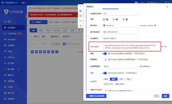Toggle the 语言 IP-based language switch

104,54
